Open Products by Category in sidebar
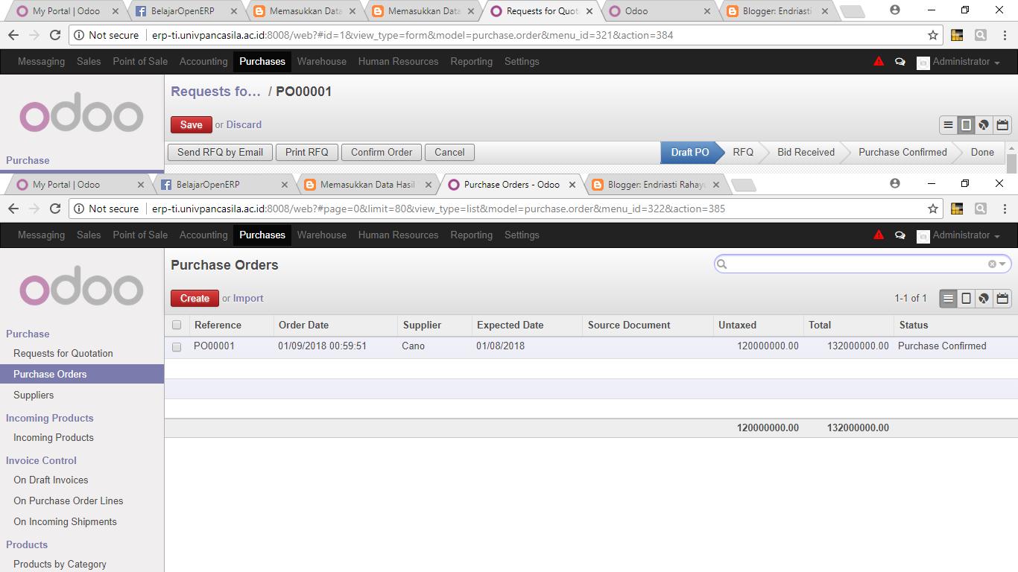1018x572 pixels. click(60, 565)
